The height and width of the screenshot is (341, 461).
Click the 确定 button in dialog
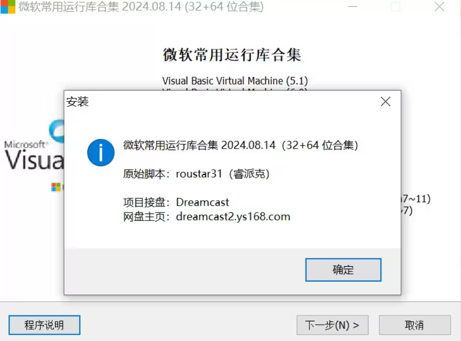pyautogui.click(x=343, y=270)
